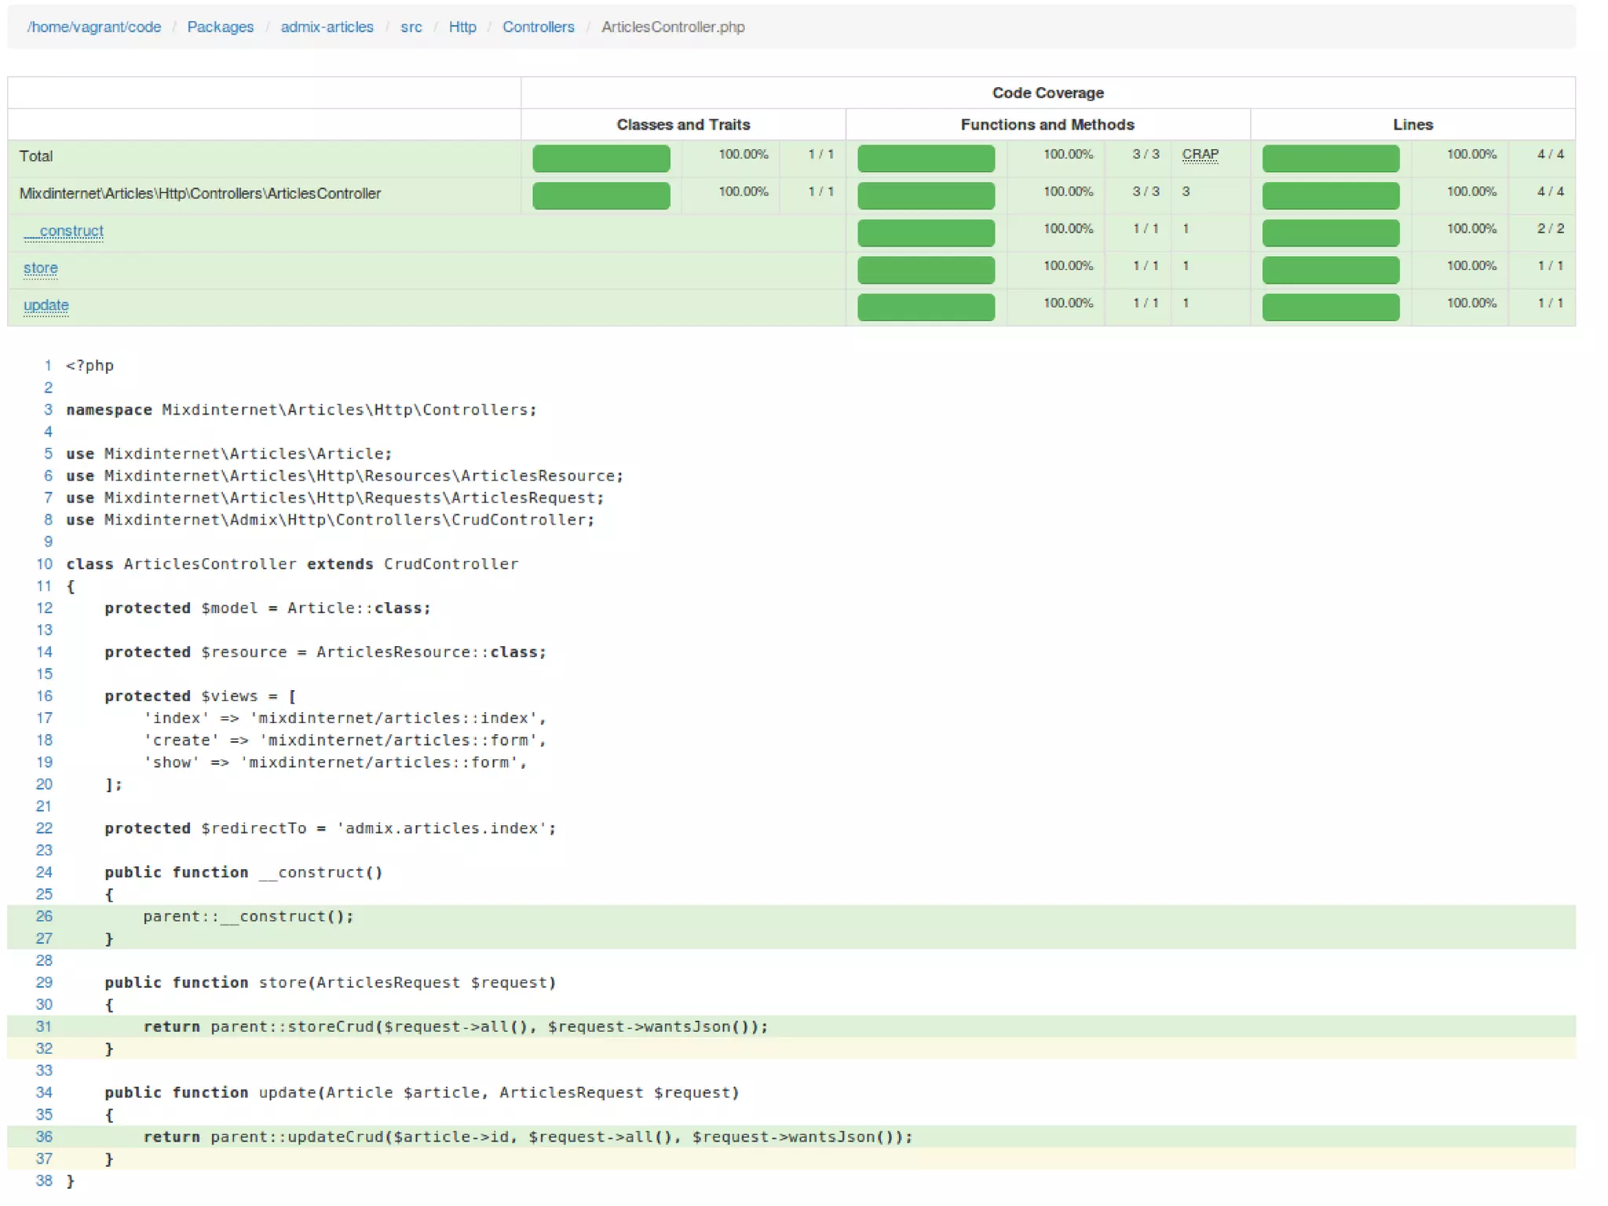Screen dimensions: 1608x1206
Task: Click update row functions coverage bar
Action: click(925, 306)
